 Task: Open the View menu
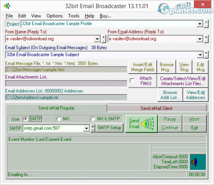tap(36, 16)
